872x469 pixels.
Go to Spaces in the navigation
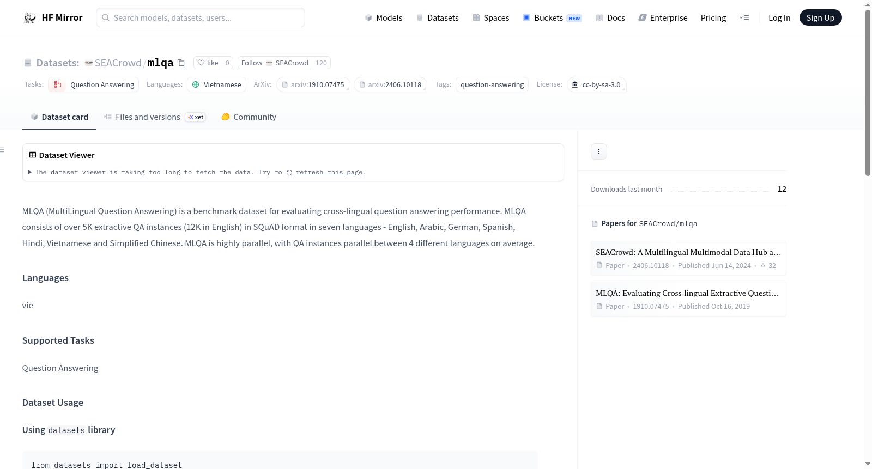tap(491, 18)
